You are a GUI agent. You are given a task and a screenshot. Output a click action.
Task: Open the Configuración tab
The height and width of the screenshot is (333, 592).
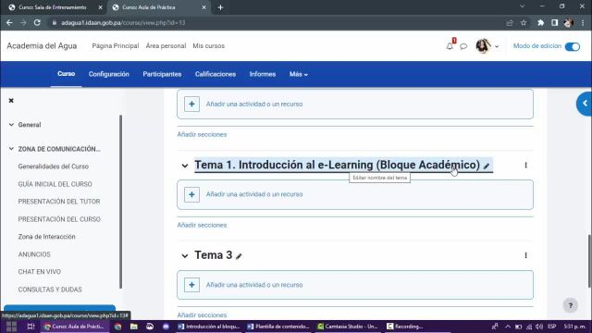tap(109, 74)
